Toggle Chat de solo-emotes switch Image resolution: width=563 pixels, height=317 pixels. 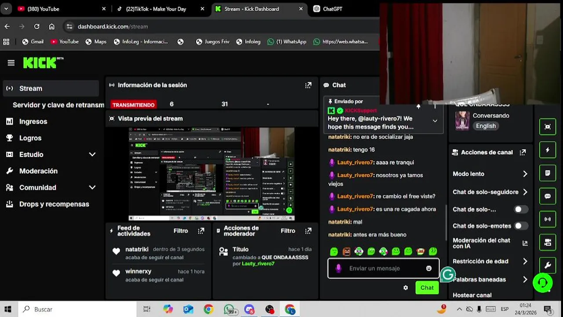(x=521, y=226)
